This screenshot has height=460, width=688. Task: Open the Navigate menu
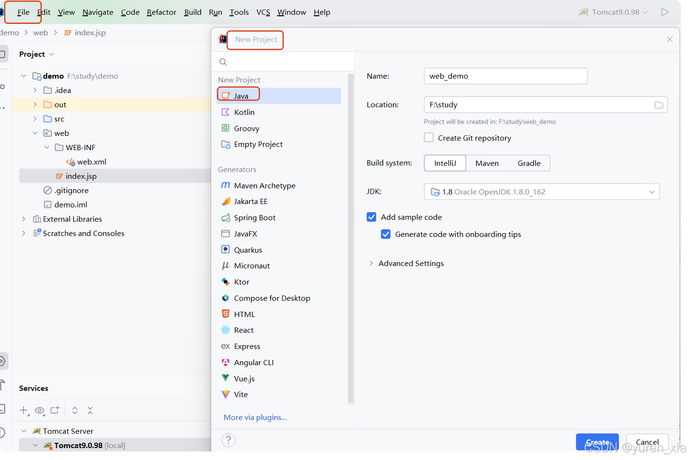point(98,12)
